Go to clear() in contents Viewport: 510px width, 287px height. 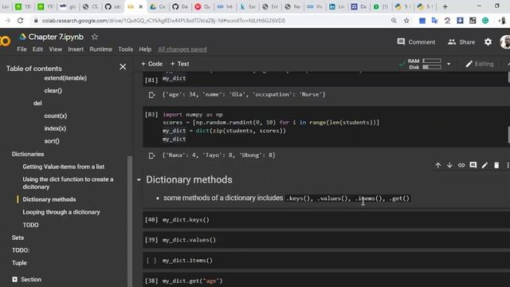[x=53, y=90]
